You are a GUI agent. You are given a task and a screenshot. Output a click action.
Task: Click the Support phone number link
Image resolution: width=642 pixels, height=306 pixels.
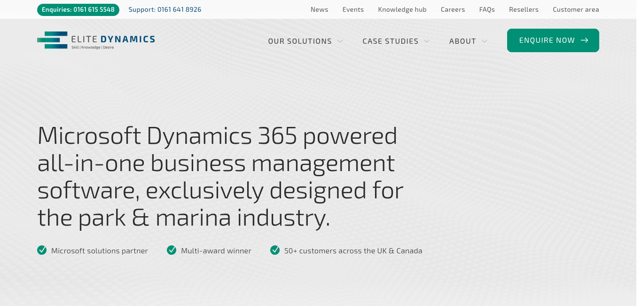point(165,9)
